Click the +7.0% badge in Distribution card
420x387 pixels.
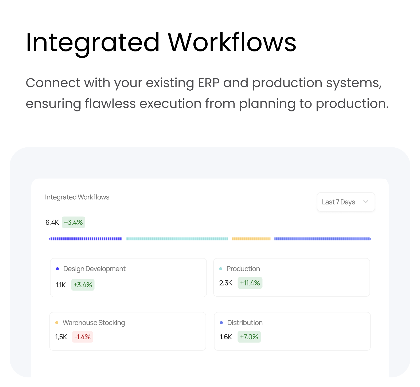pos(249,337)
